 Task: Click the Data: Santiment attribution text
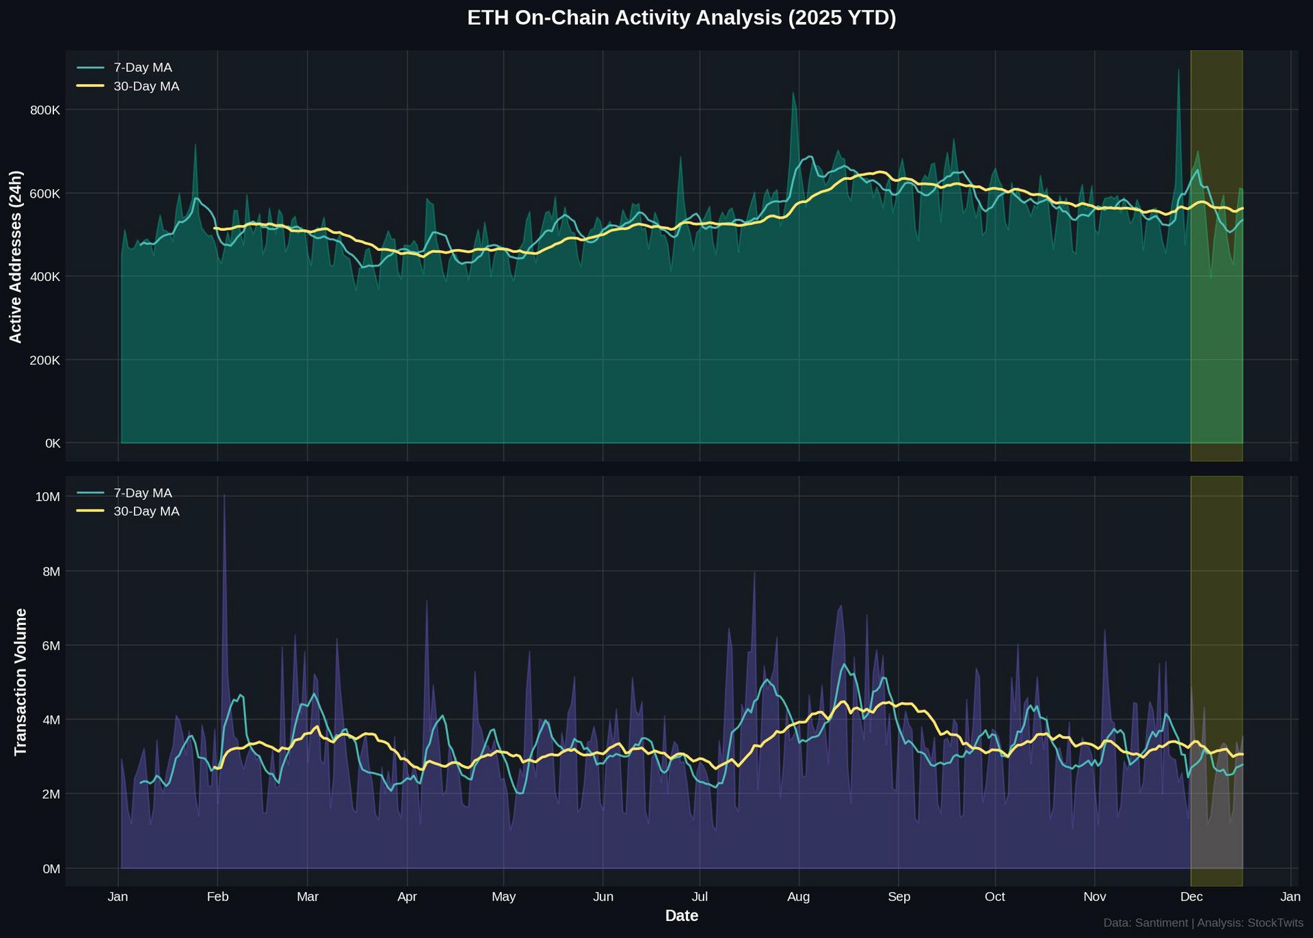coord(1146,923)
